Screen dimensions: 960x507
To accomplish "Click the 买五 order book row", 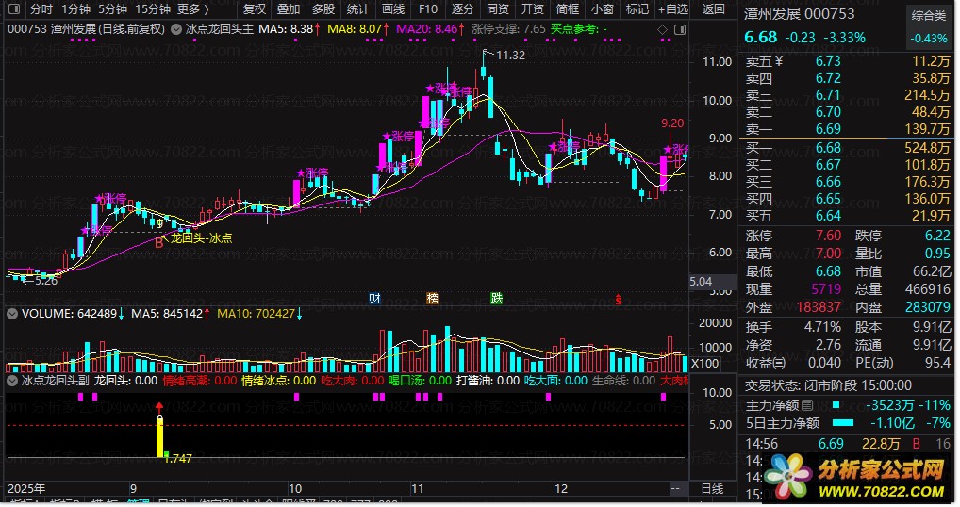I will [x=848, y=216].
